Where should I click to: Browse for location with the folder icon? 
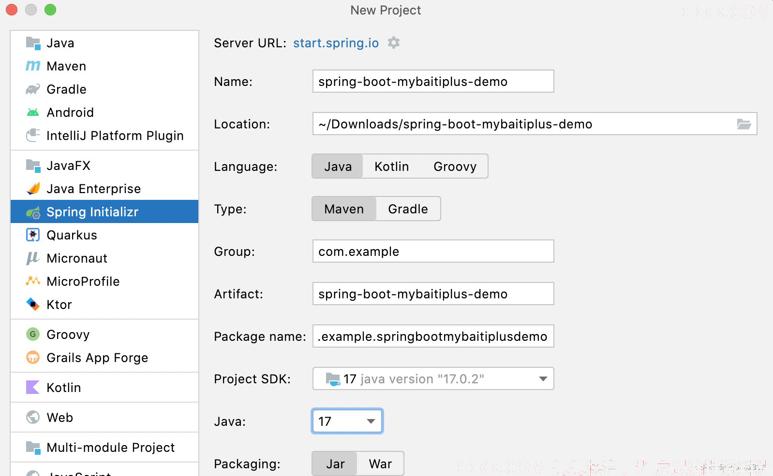coord(744,124)
